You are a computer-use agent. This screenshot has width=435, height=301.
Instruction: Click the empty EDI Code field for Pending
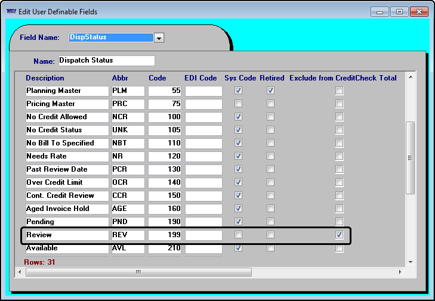point(203,222)
